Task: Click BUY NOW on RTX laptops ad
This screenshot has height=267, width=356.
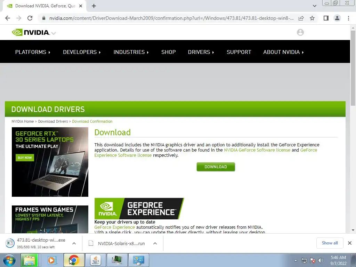Action: coord(25,157)
